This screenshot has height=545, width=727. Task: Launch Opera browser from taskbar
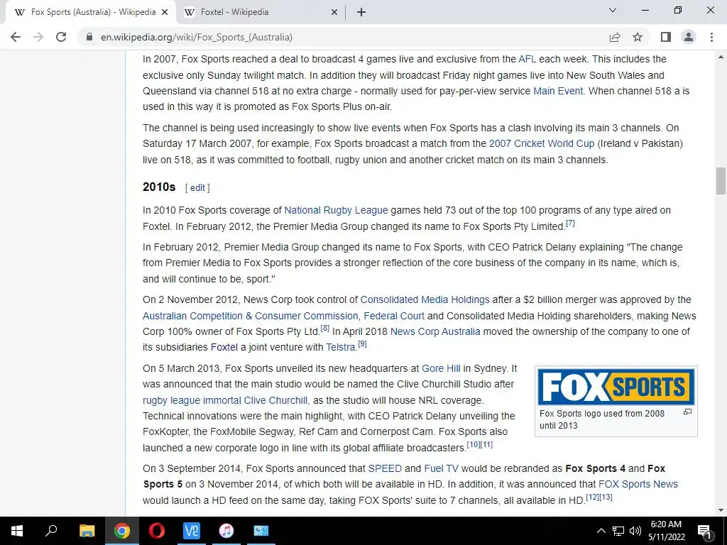(156, 531)
